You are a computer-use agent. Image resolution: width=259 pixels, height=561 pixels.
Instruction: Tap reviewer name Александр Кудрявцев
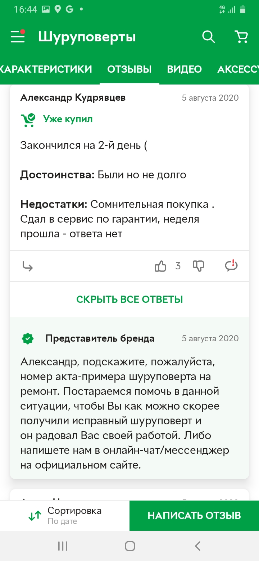pos(73,97)
